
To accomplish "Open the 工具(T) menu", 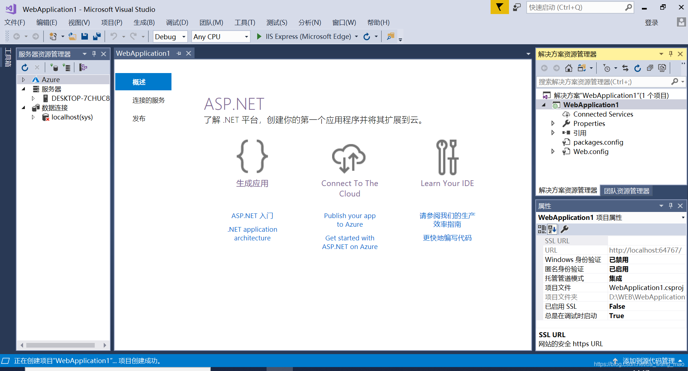I will [245, 22].
